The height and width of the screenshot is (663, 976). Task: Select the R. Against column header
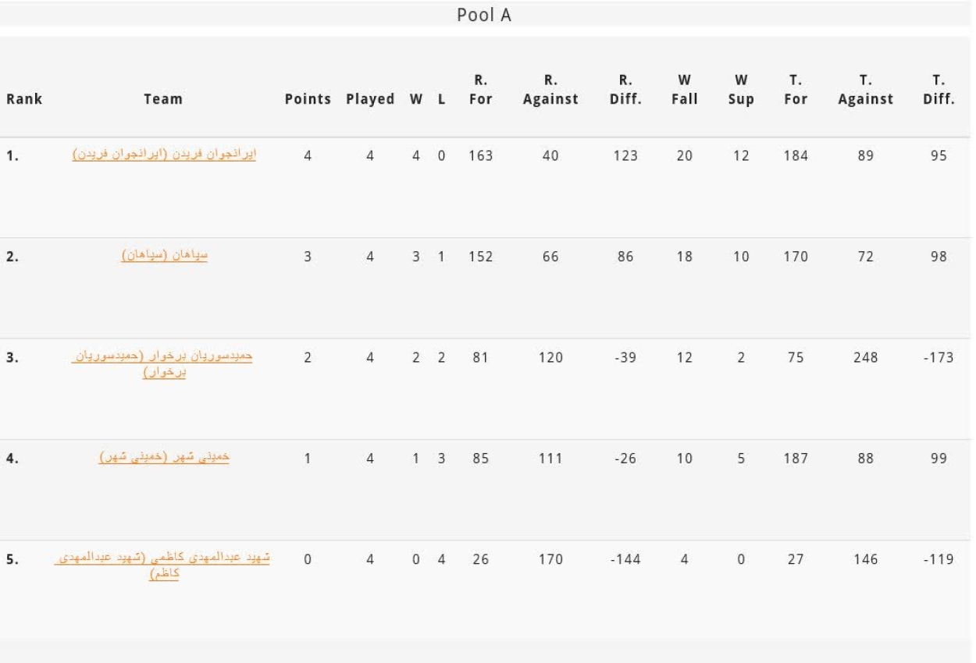coord(550,90)
